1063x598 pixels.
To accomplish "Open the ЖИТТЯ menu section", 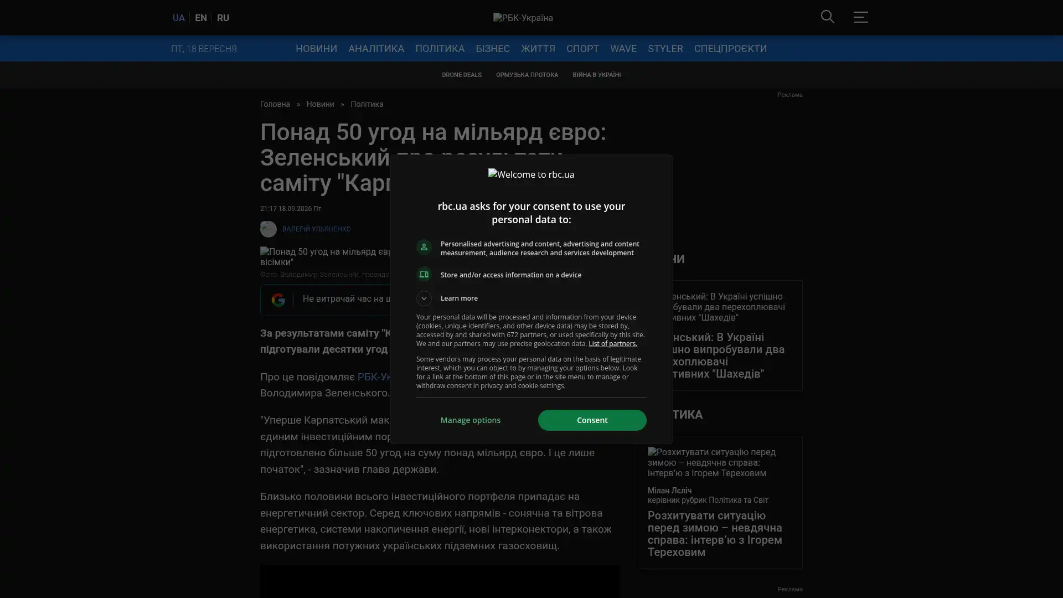I will pos(538,49).
